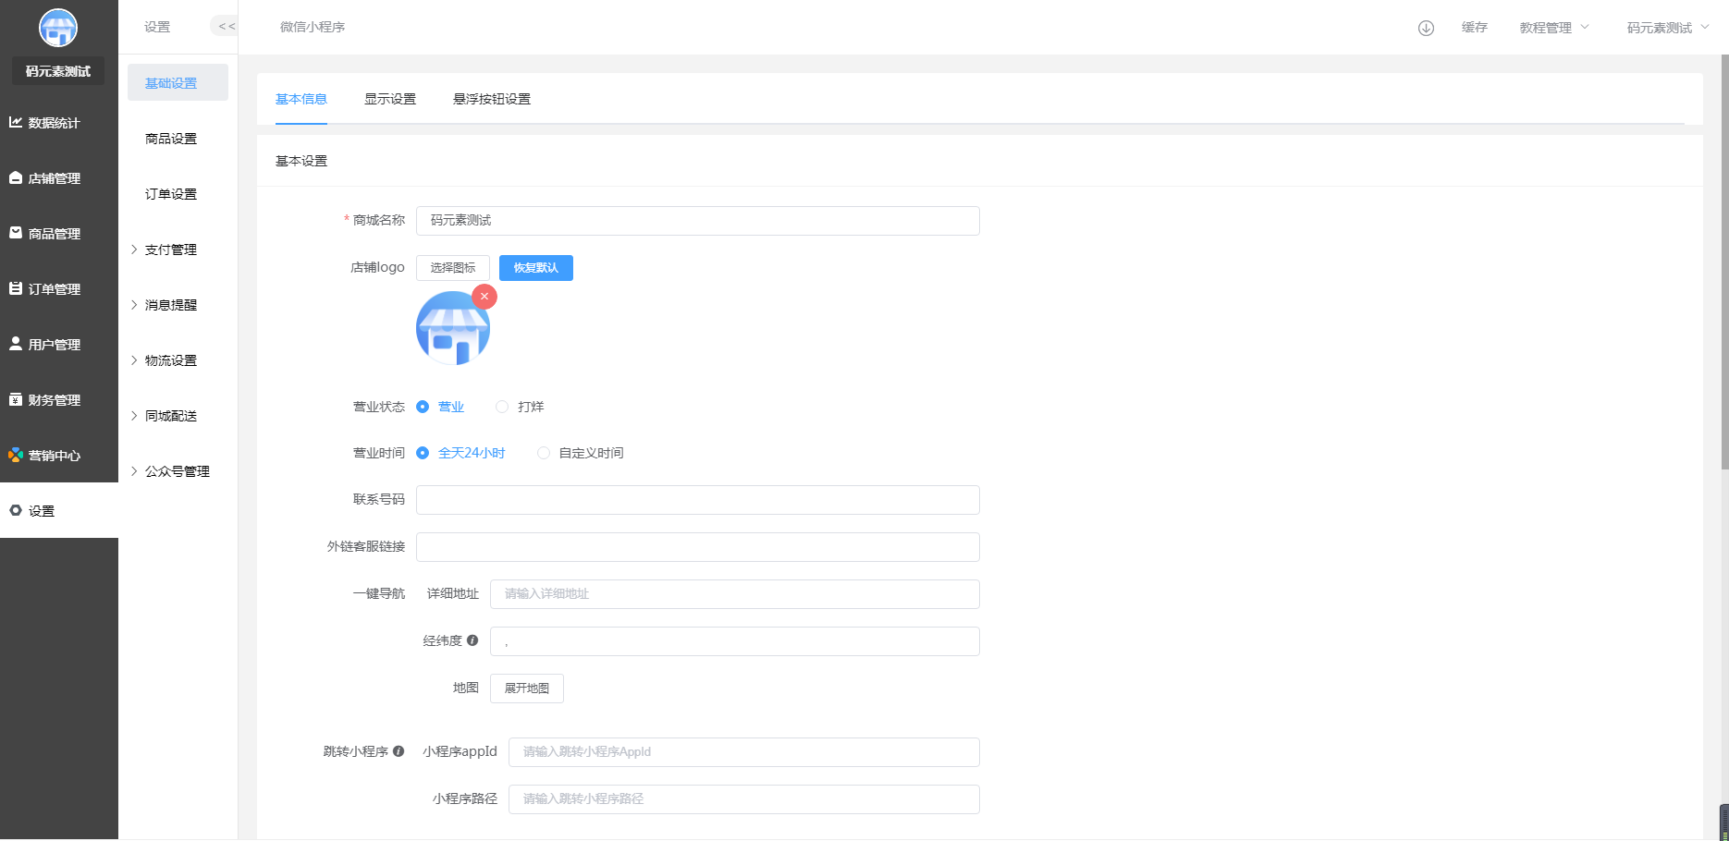Image resolution: width=1729 pixels, height=841 pixels.
Task: Open 数据统计 in the left sidebar
Action: click(x=59, y=122)
